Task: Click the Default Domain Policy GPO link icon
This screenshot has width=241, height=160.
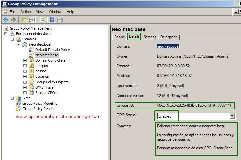Action: (31, 50)
